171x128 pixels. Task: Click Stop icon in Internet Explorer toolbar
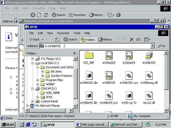pos(33,15)
